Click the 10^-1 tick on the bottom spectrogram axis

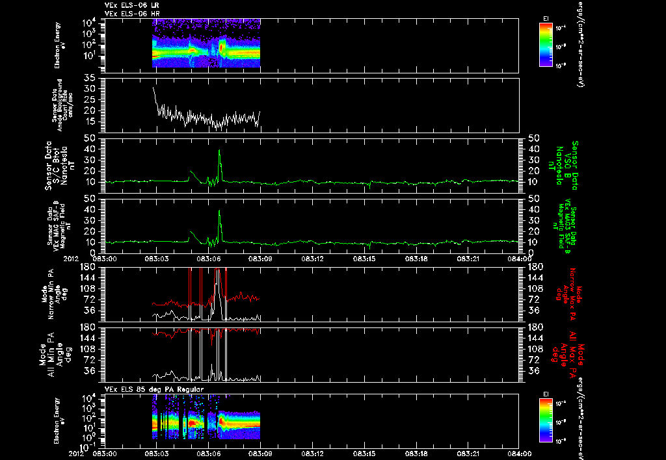click(x=88, y=447)
